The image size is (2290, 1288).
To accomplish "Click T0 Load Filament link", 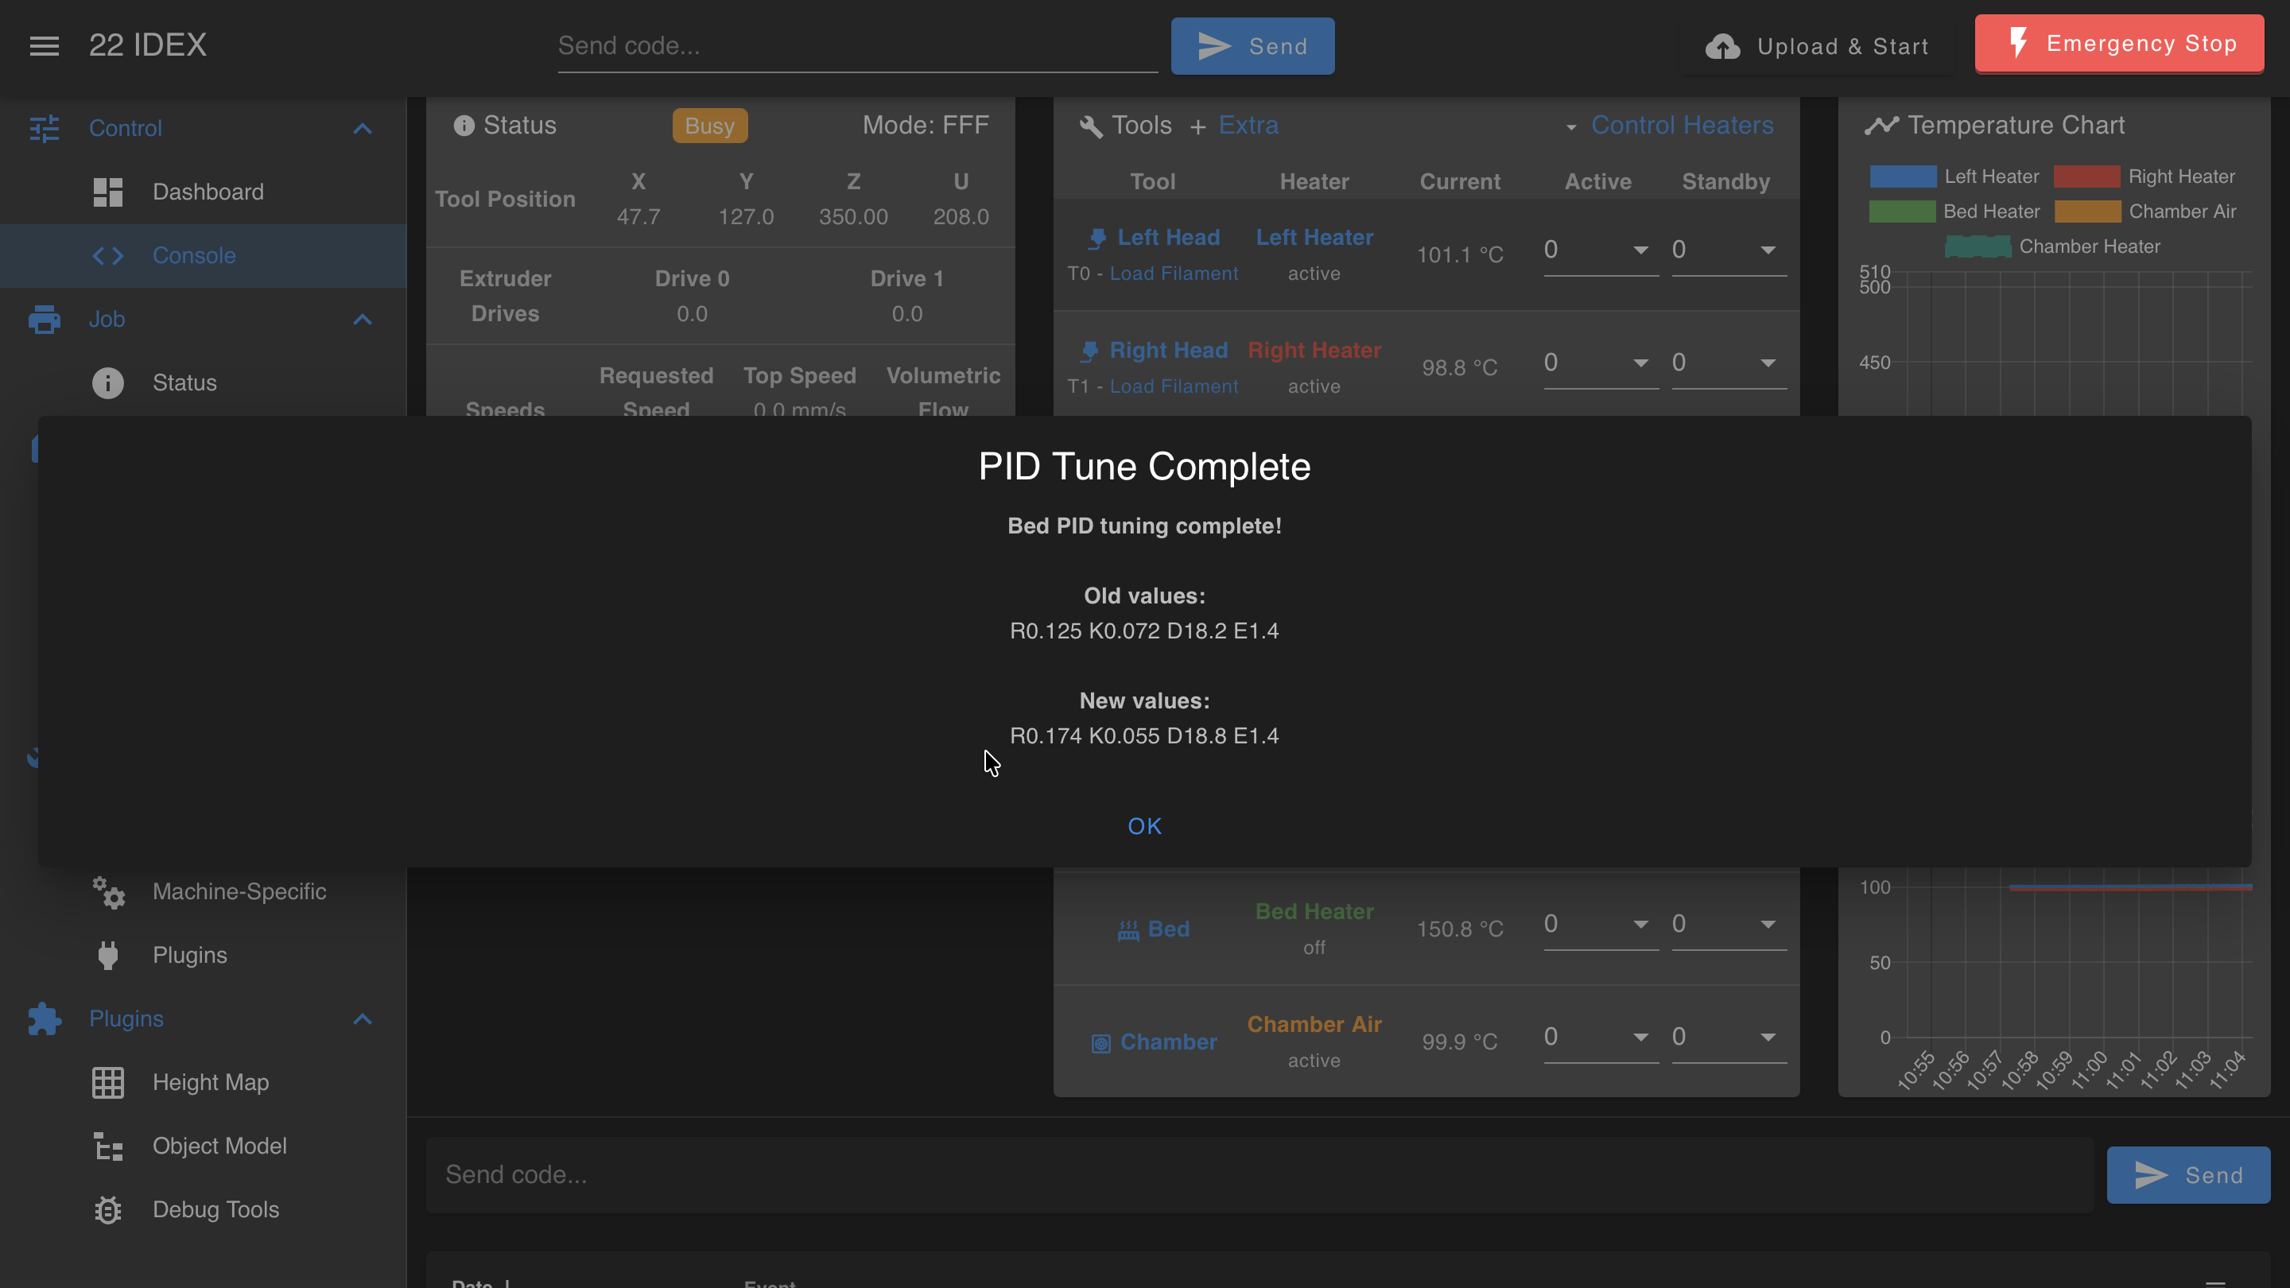I will tap(1174, 274).
